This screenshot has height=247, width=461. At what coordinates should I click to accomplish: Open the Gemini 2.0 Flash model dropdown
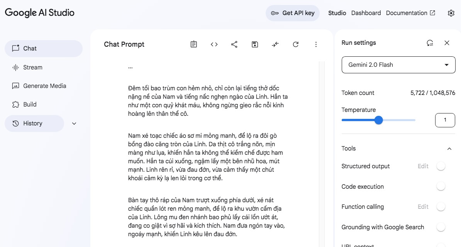click(x=398, y=65)
